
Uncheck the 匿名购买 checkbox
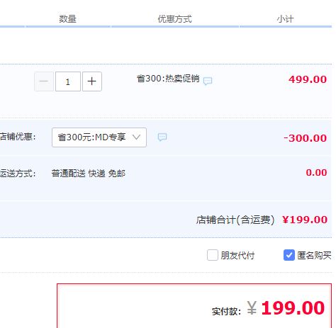pyautogui.click(x=289, y=255)
